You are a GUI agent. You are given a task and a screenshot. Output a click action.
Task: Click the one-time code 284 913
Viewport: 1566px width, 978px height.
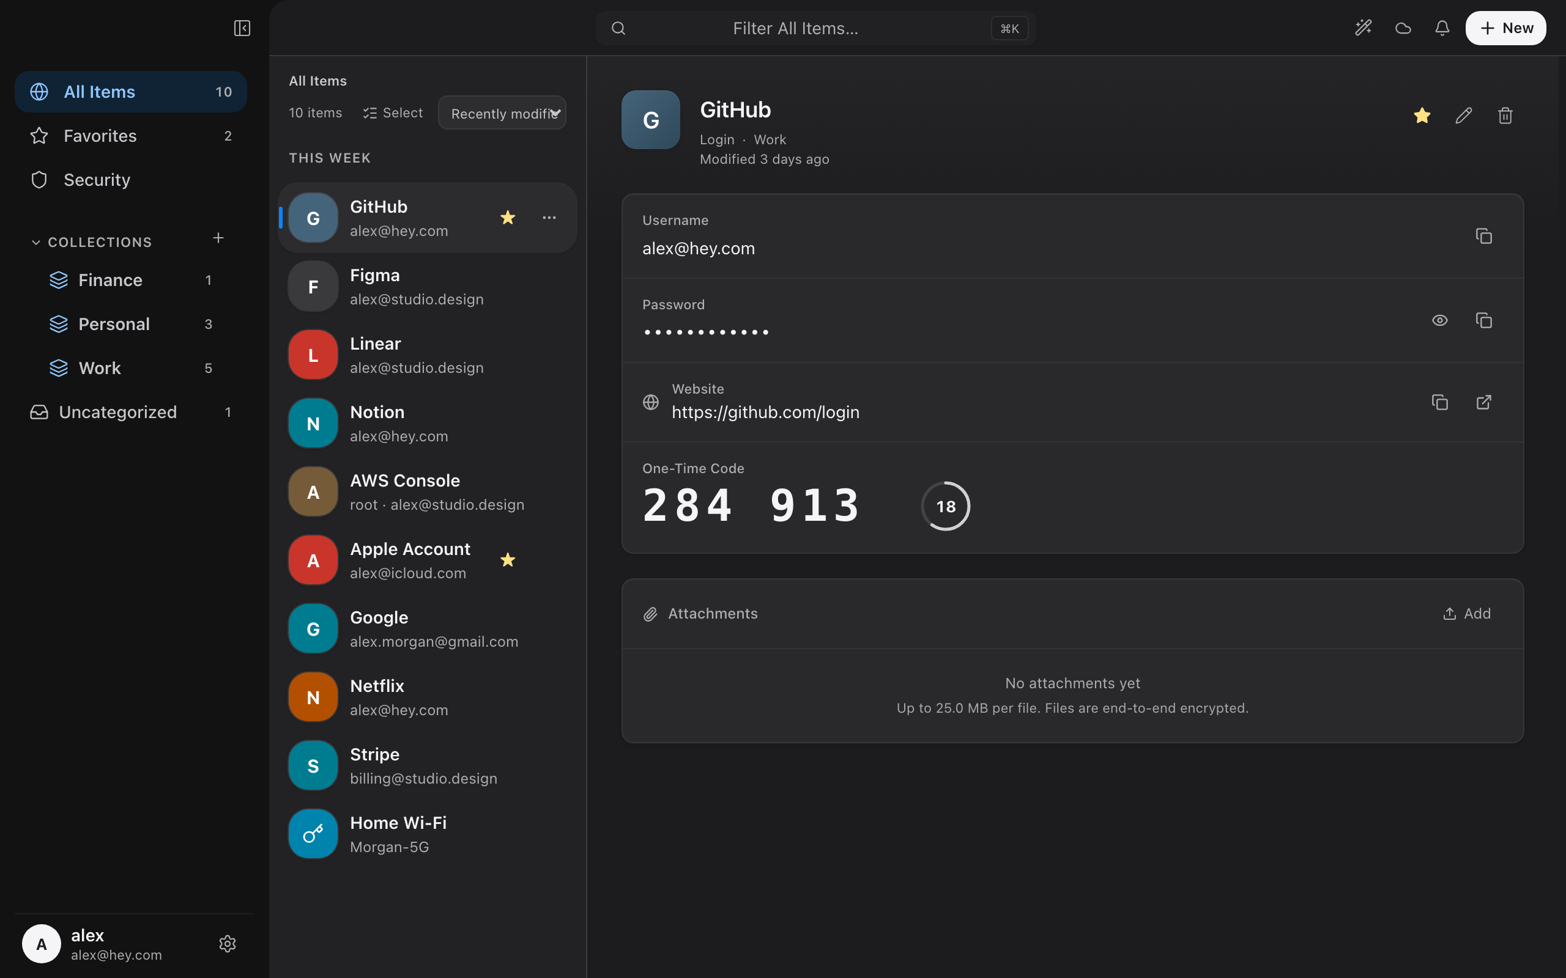pyautogui.click(x=751, y=505)
